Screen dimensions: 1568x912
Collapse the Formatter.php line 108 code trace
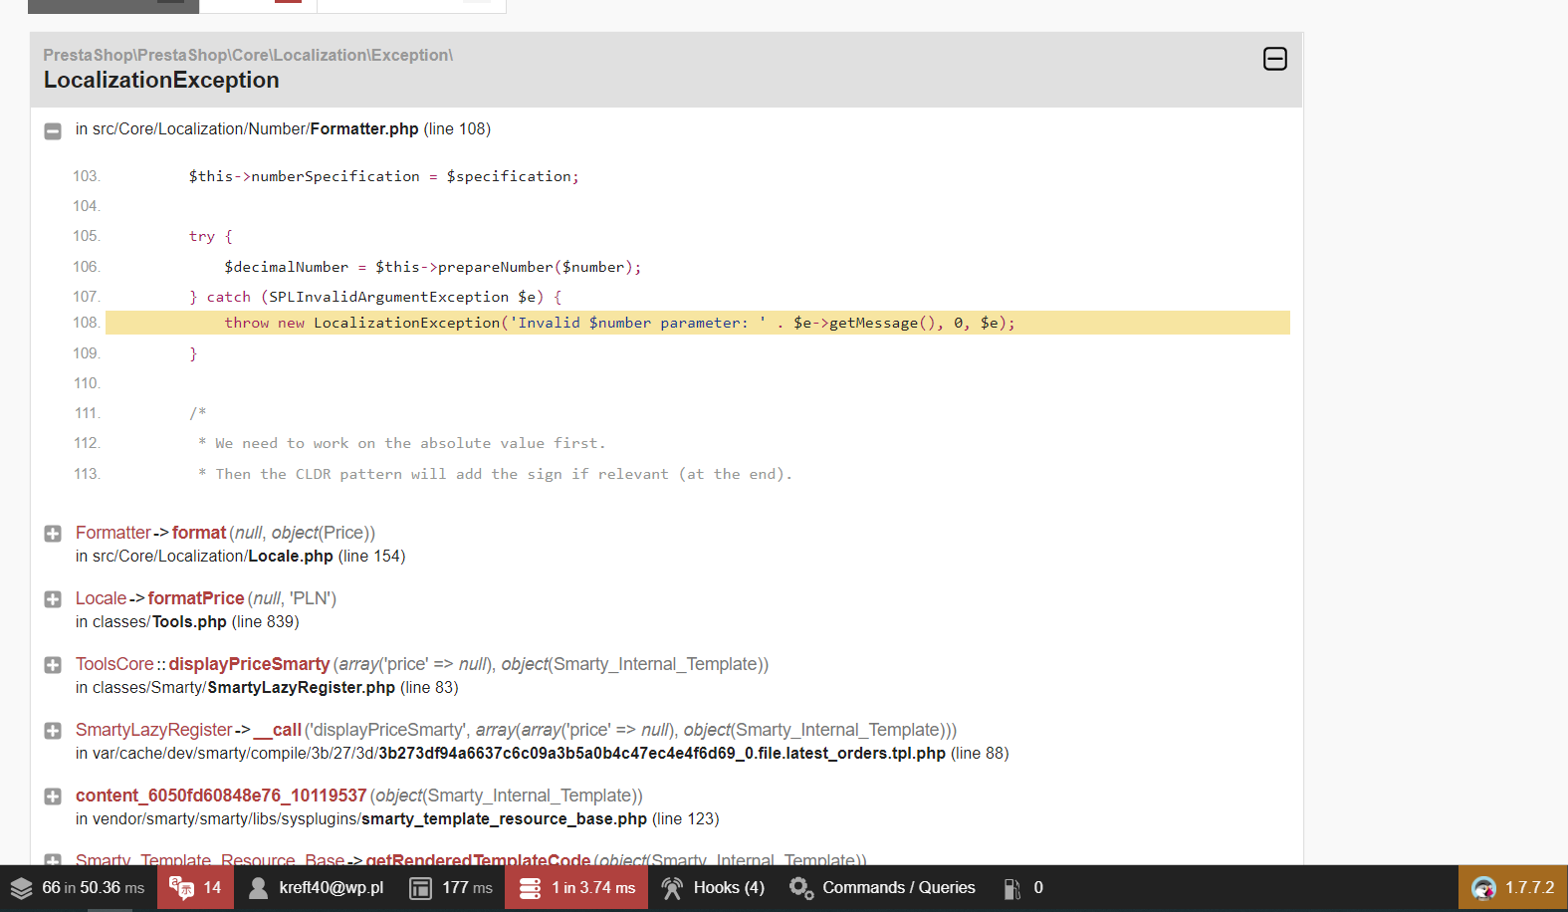pos(53,130)
